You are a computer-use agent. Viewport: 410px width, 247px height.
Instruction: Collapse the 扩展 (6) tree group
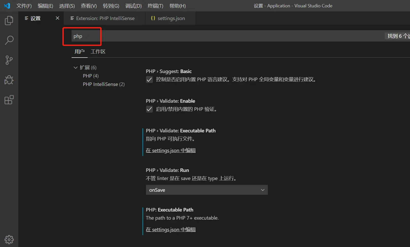[75, 67]
